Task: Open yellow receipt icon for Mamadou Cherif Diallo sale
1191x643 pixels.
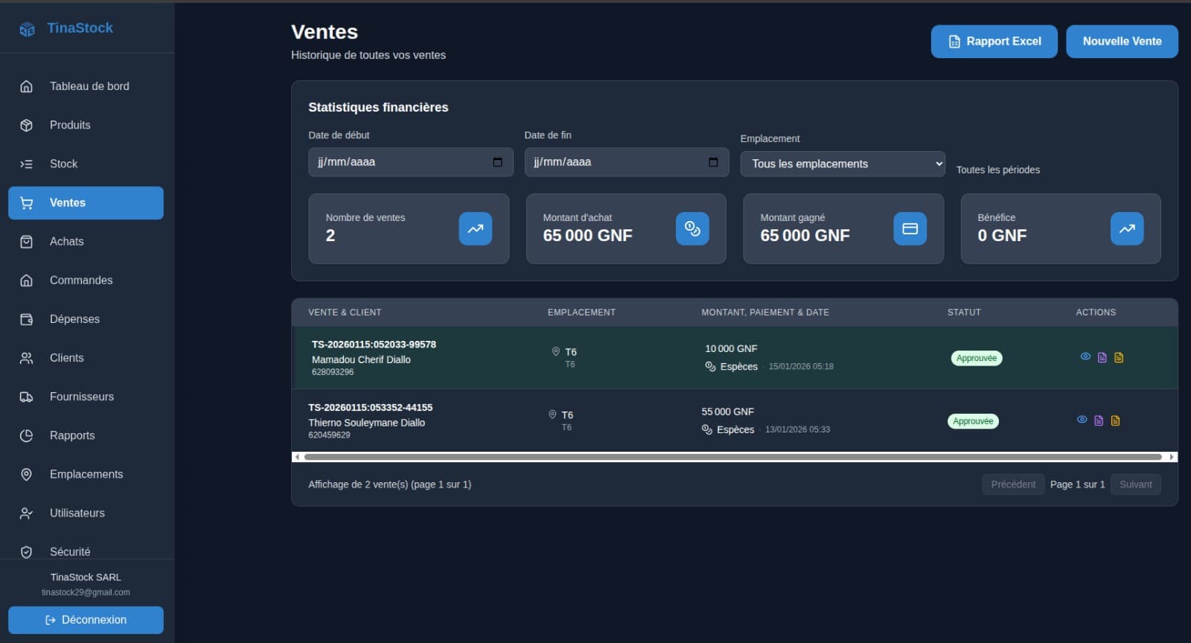Action: click(x=1118, y=357)
